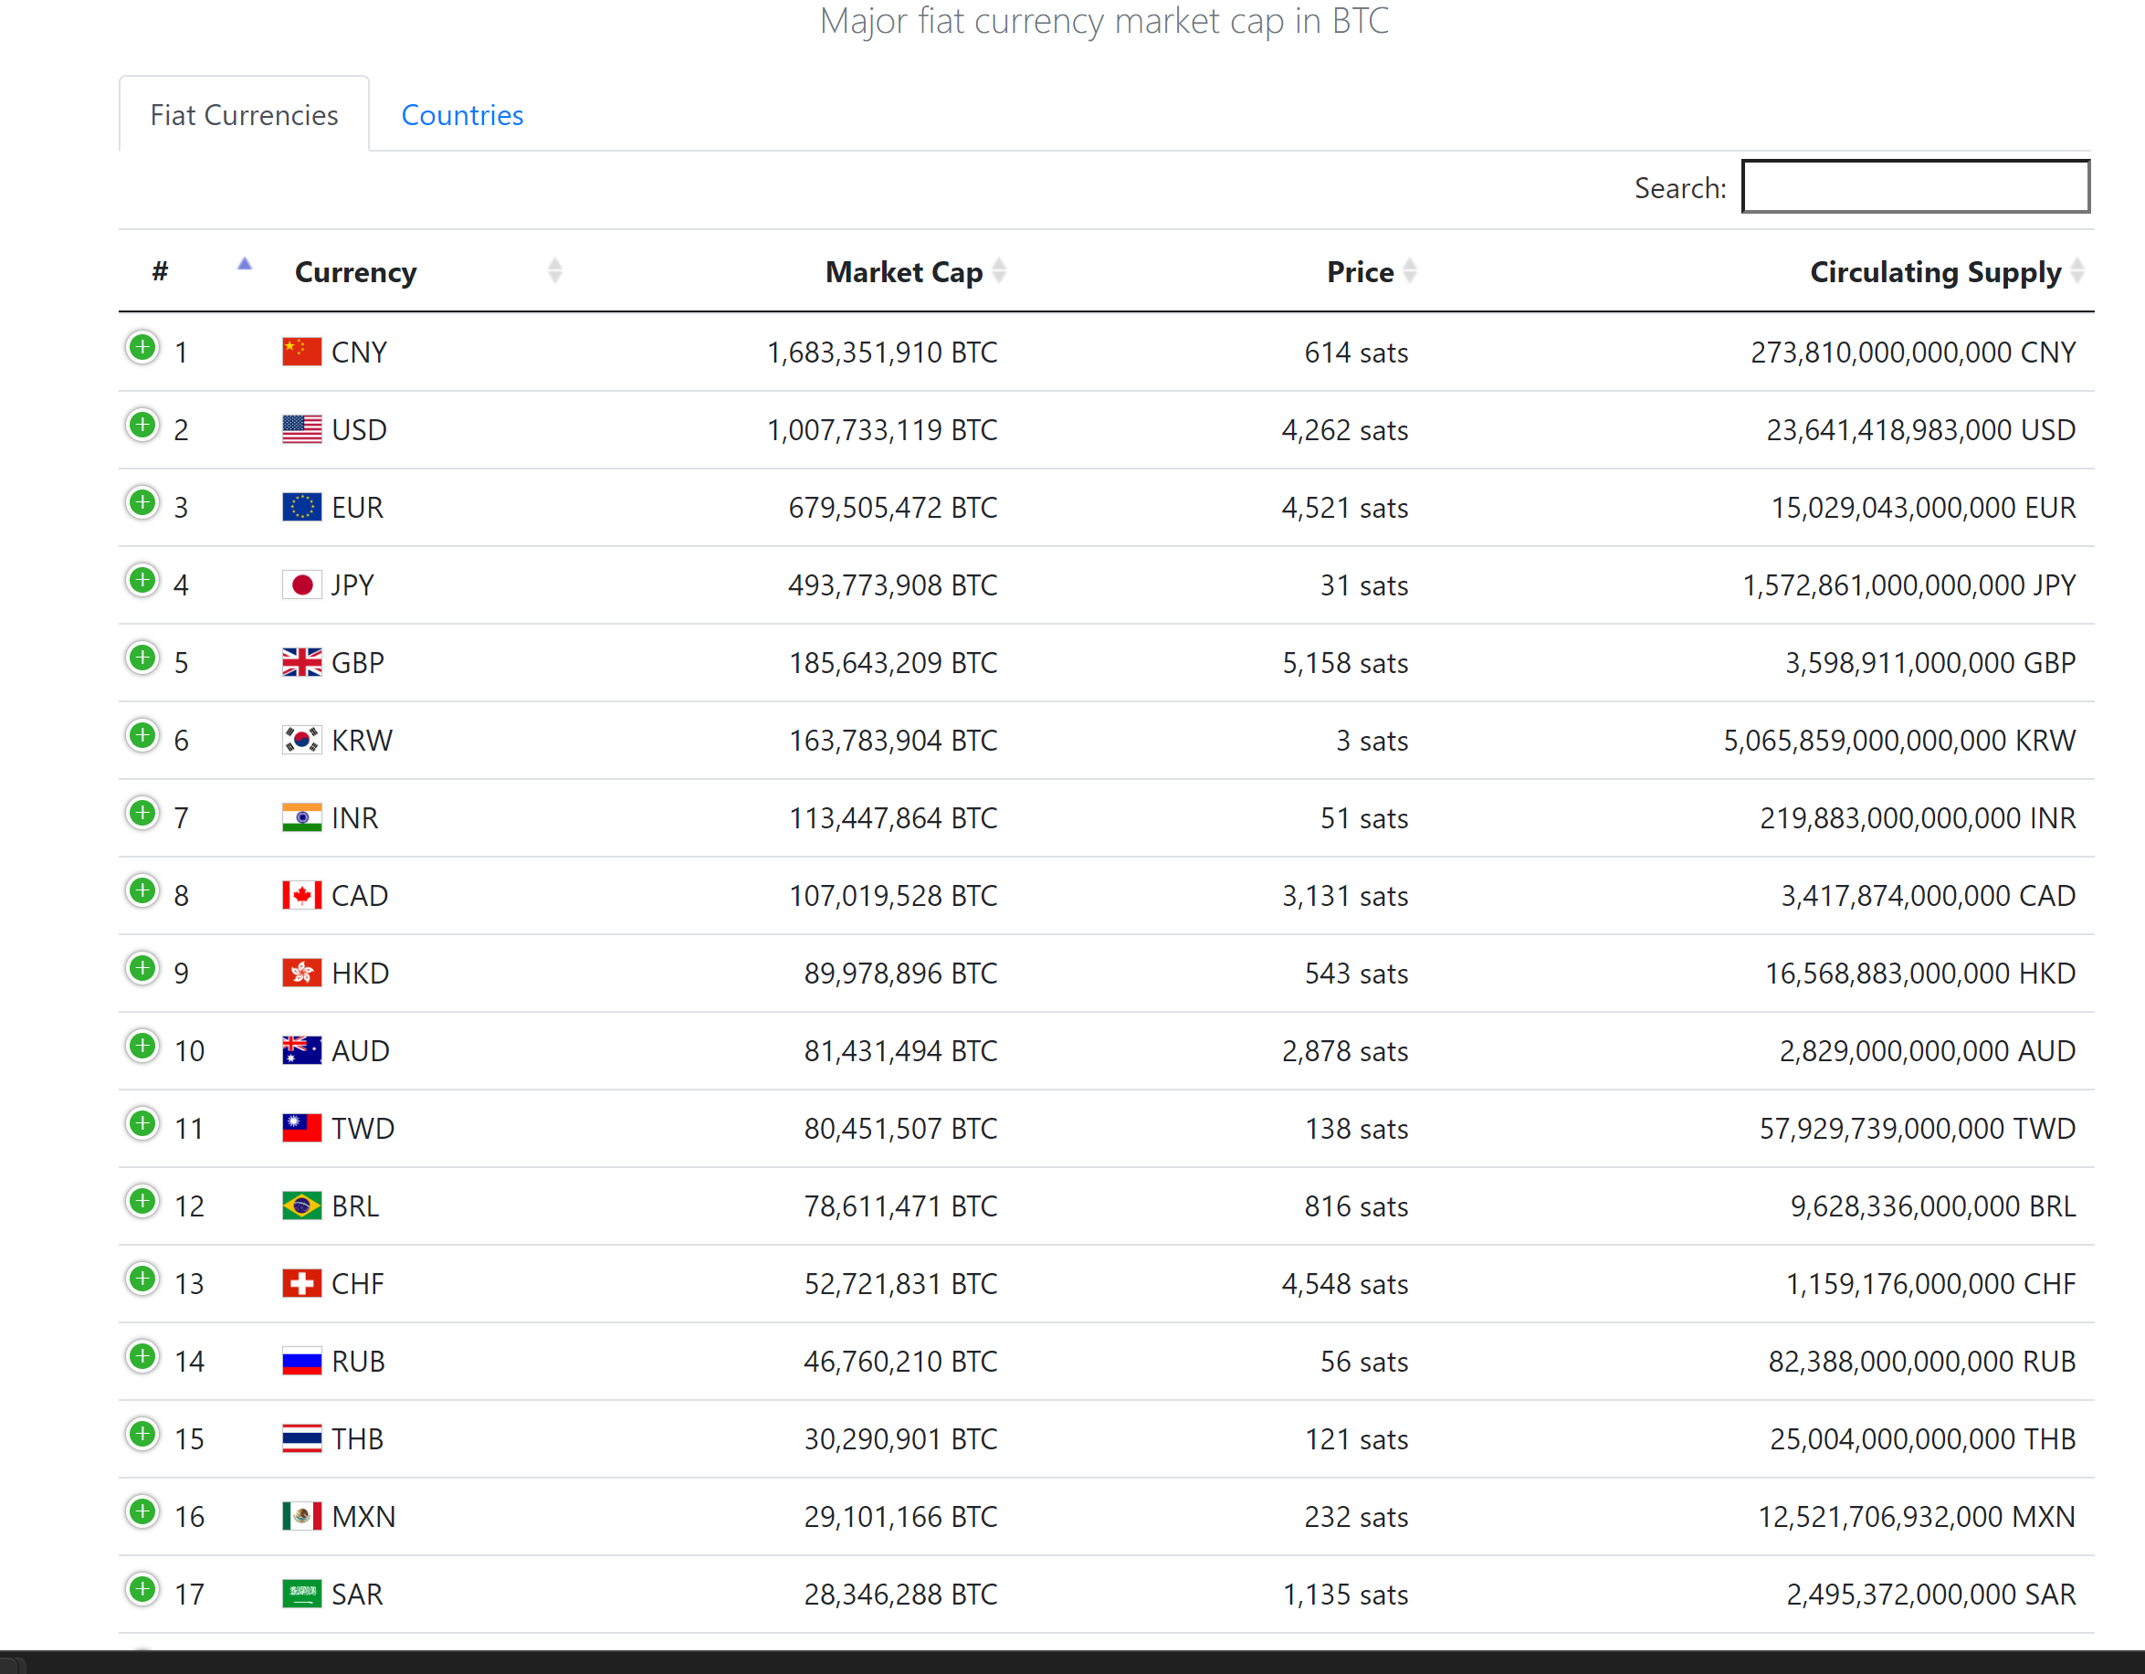
Task: Toggle ranking sort on # column
Action: tap(161, 272)
